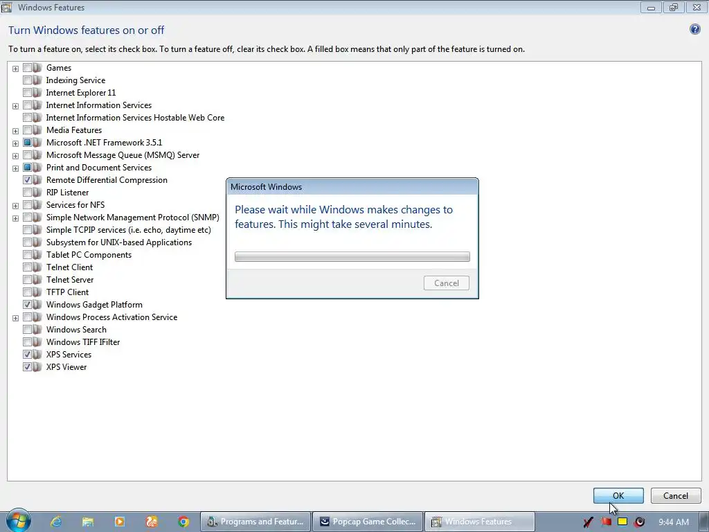Select the Windows TIFF IFilter row
This screenshot has width=709, height=532.
click(x=83, y=342)
